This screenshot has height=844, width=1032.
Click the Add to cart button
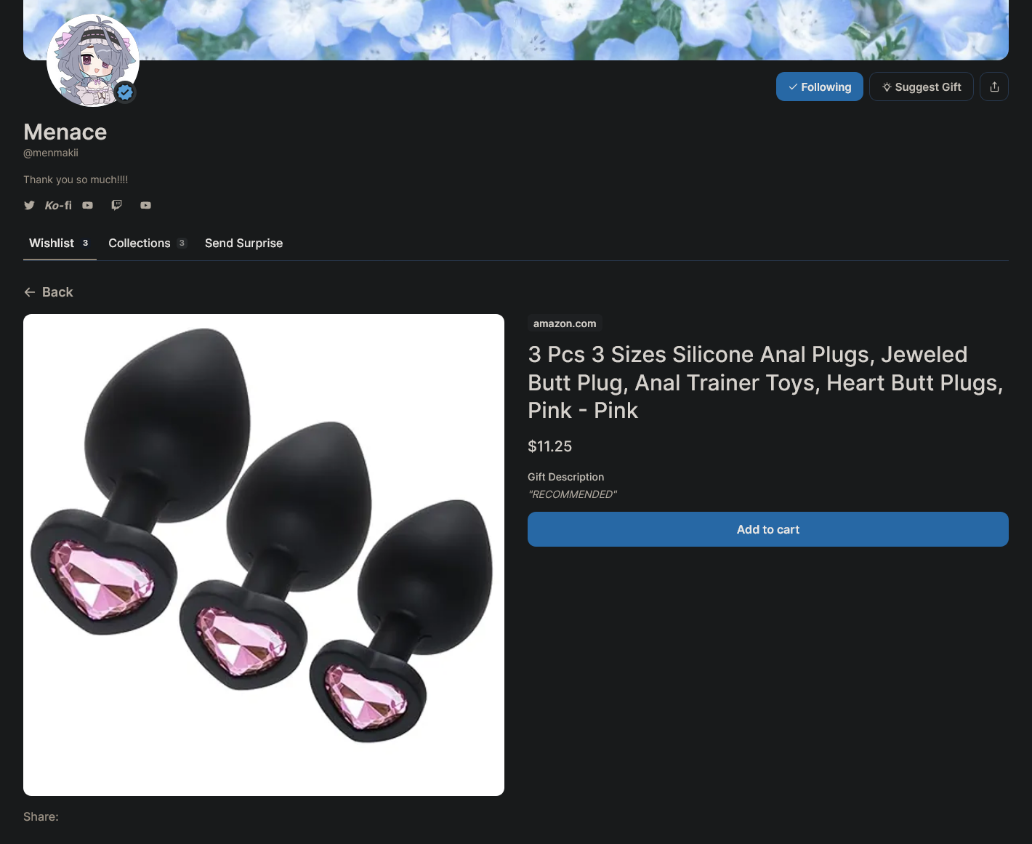coord(768,529)
